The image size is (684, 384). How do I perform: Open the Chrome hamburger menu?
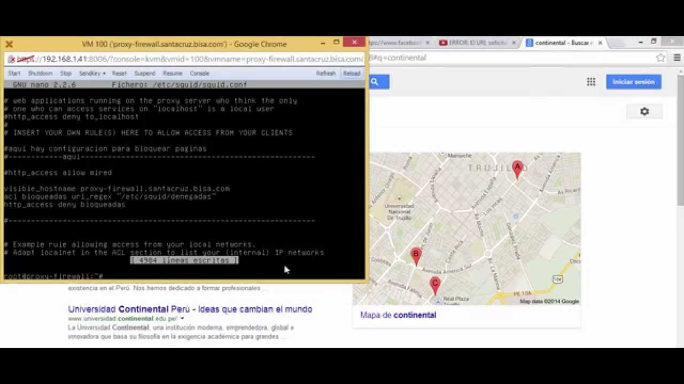(677, 58)
